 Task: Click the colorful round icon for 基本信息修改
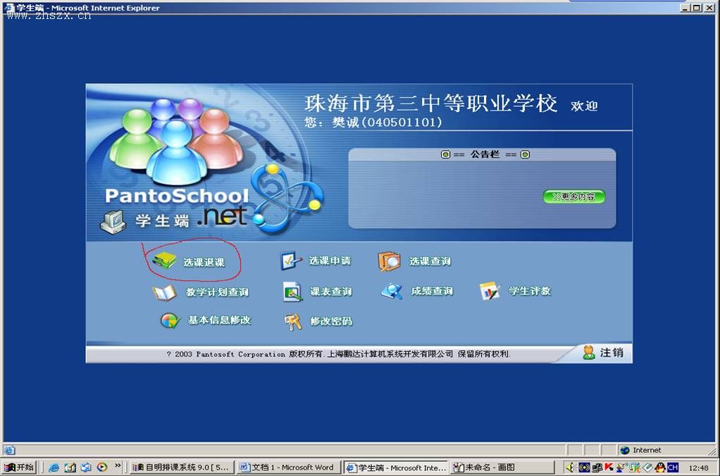[x=170, y=320]
